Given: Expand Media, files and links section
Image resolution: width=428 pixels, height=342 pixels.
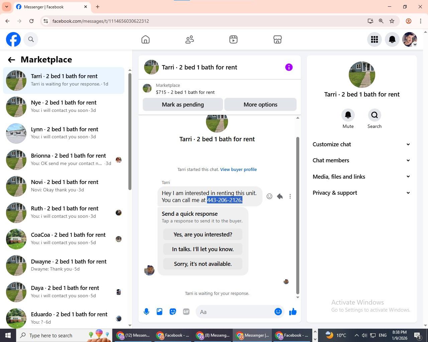Looking at the screenshot, I should [361, 177].
